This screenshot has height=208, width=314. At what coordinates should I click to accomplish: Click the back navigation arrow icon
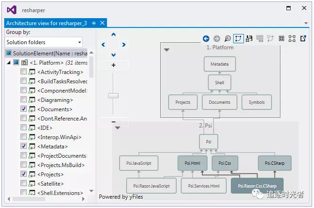point(206,39)
